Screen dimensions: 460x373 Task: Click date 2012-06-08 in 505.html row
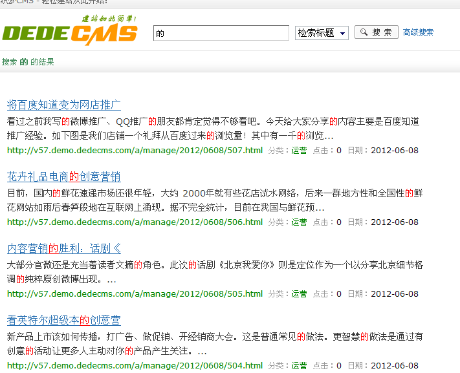click(x=395, y=294)
